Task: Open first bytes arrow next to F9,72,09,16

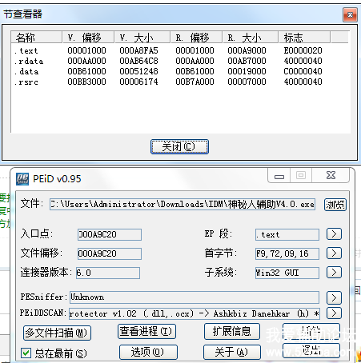Action: (334, 253)
